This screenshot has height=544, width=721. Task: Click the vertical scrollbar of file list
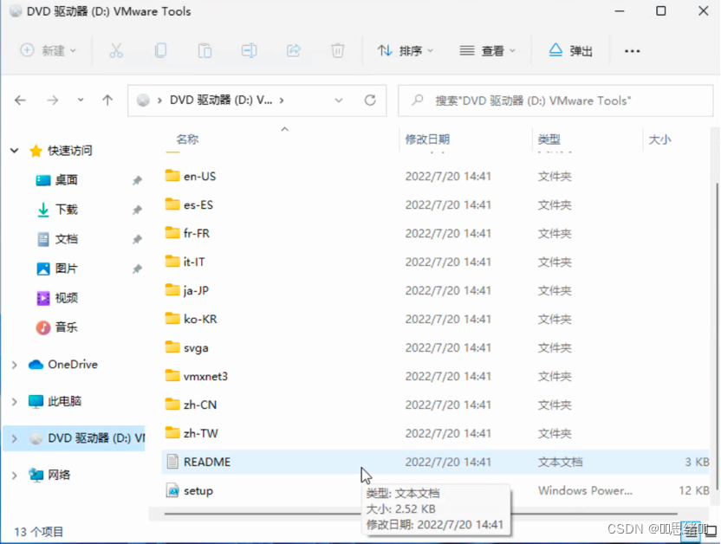point(717,335)
